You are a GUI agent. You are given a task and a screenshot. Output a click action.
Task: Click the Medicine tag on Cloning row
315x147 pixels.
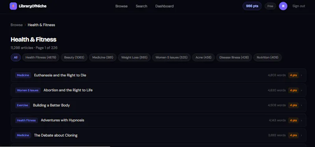23,135
